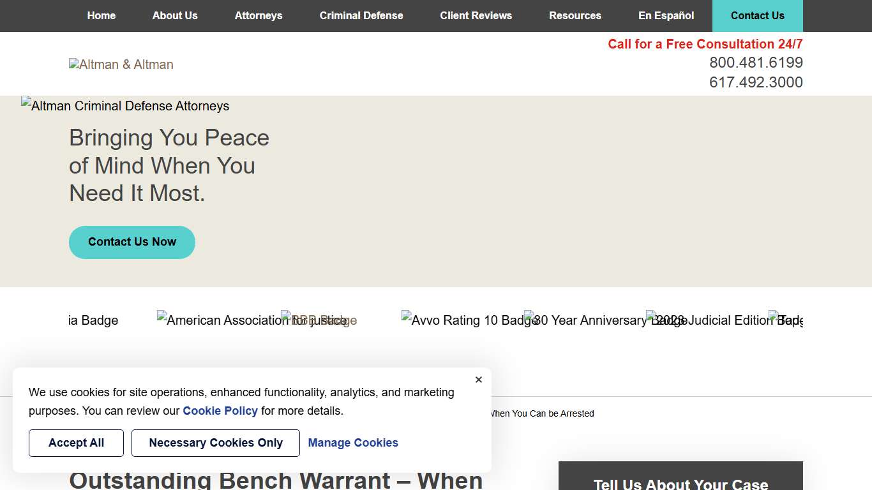Select Home in the navigation bar
This screenshot has width=872, height=490.
coord(101,15)
